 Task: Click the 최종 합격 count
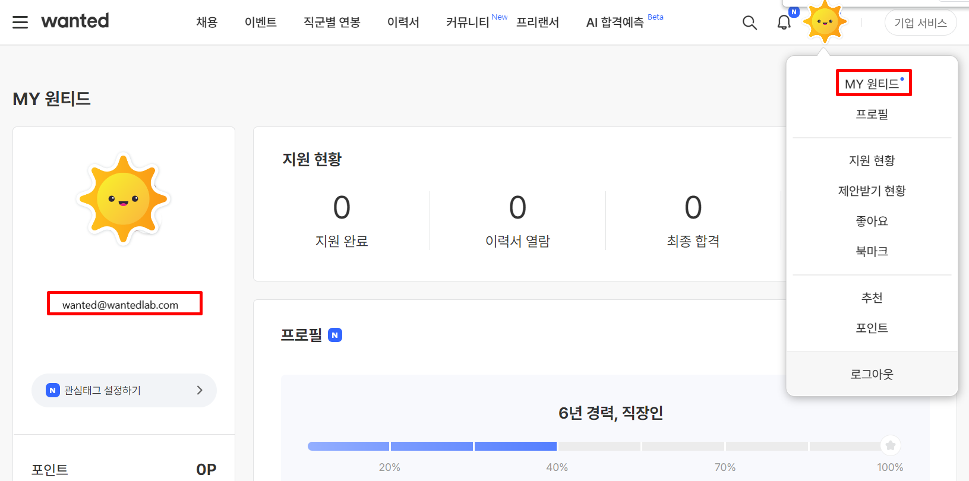click(x=693, y=208)
